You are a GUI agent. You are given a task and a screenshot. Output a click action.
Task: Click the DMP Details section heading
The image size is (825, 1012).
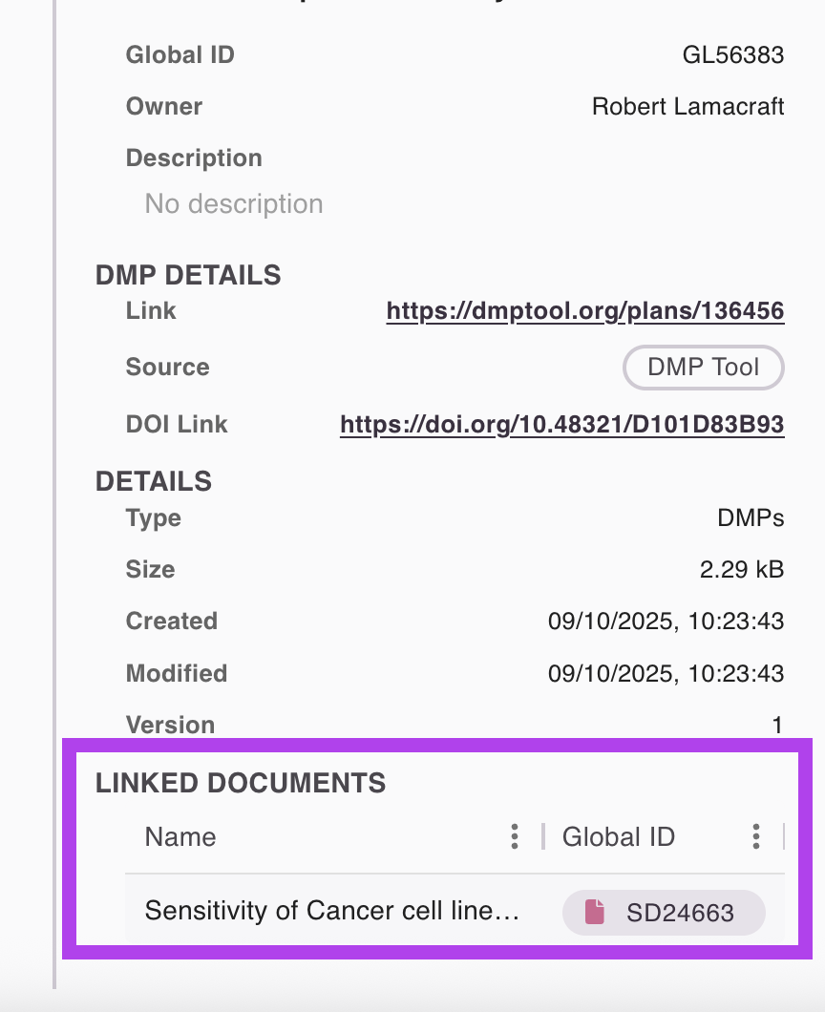[x=188, y=275]
